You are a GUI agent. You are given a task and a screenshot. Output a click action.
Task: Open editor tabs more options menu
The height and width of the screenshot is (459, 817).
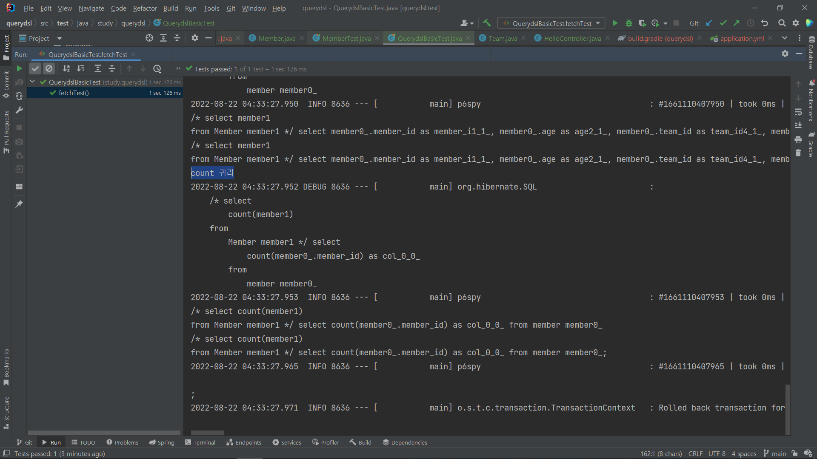[799, 38]
